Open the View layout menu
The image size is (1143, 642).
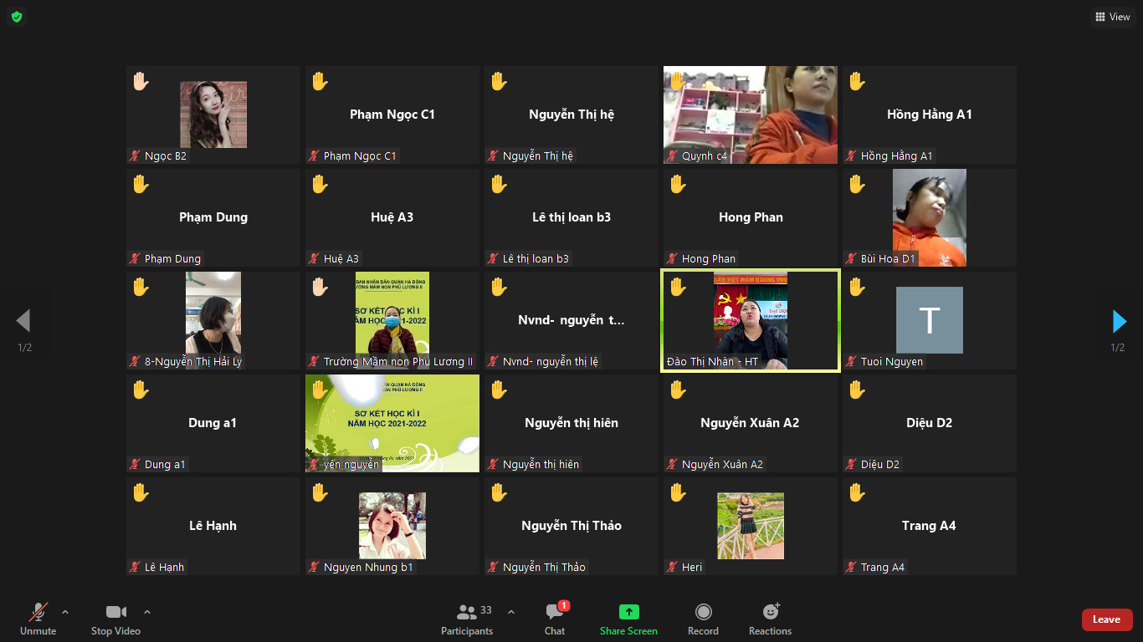1112,17
